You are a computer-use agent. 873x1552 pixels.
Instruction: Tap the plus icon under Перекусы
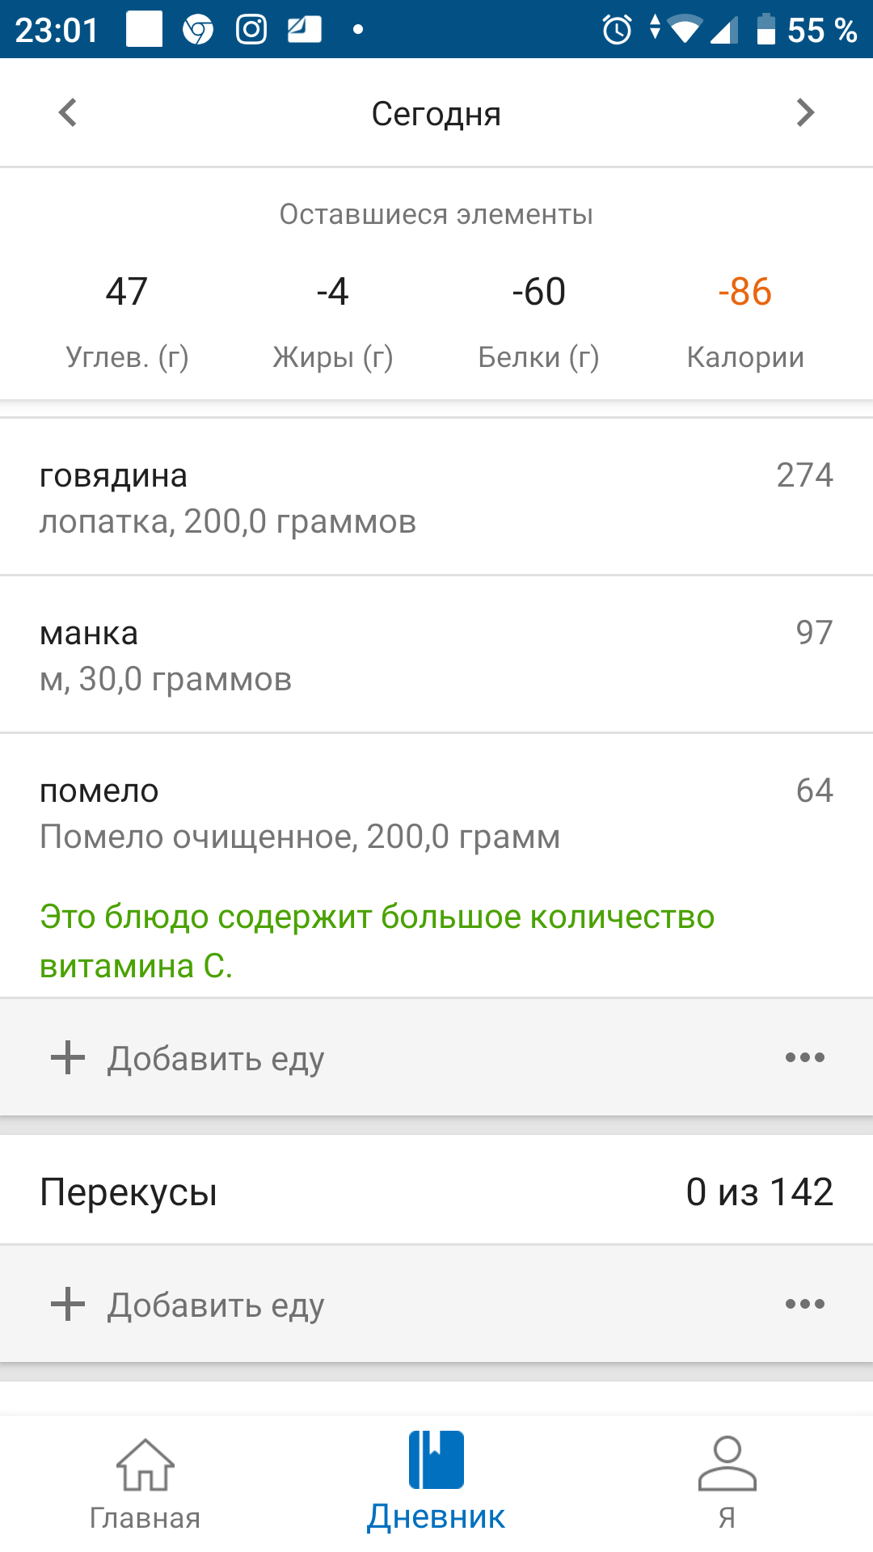[68, 1304]
